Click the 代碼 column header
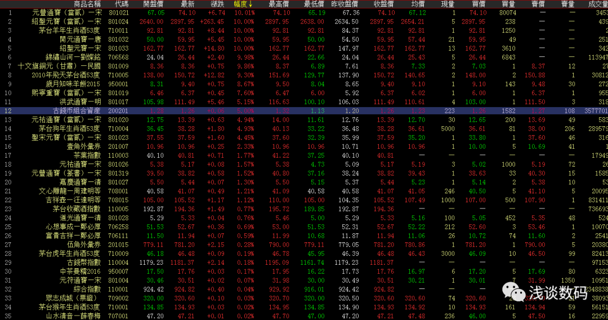The image size is (608, 320). [122, 4]
